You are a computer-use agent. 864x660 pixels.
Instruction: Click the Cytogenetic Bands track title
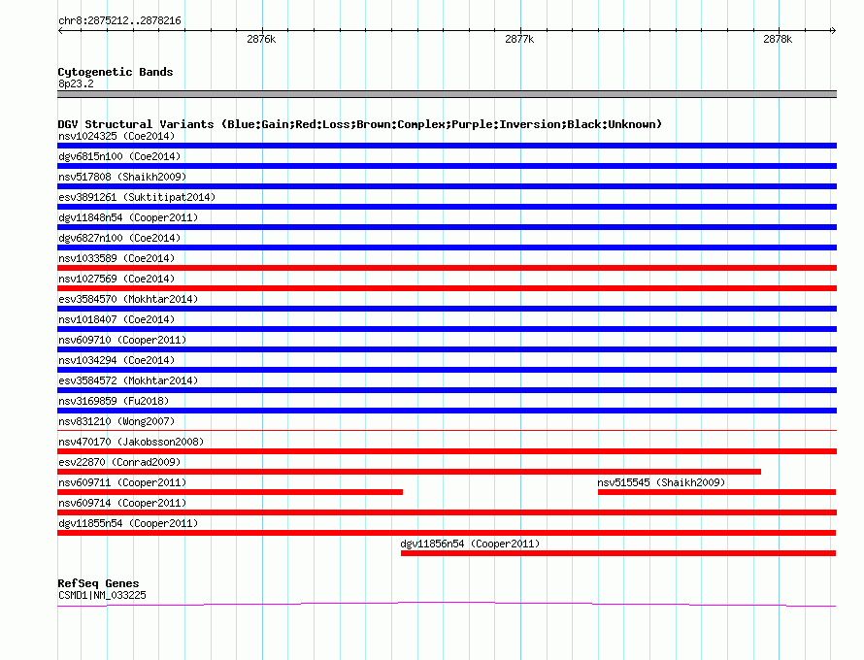click(x=116, y=72)
